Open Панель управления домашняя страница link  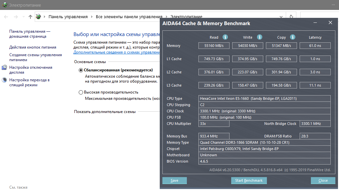click(x=30, y=34)
